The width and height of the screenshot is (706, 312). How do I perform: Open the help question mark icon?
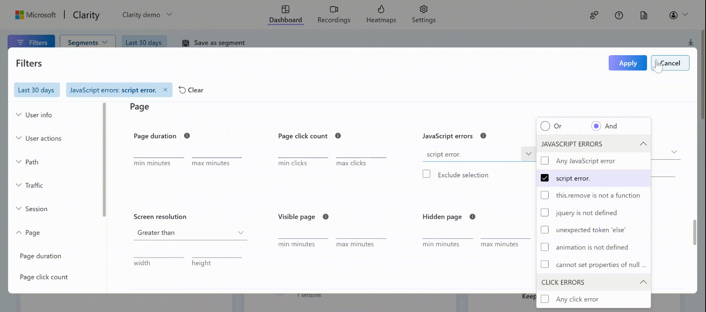(619, 15)
